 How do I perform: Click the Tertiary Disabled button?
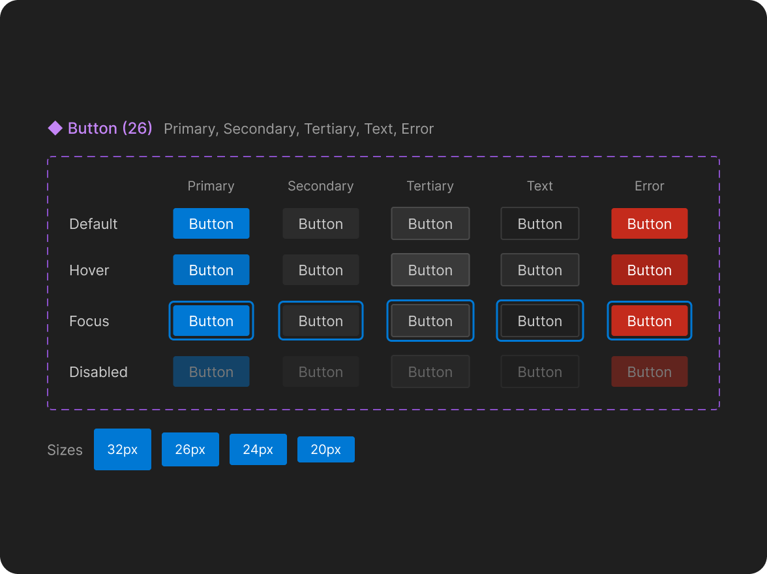[430, 371]
